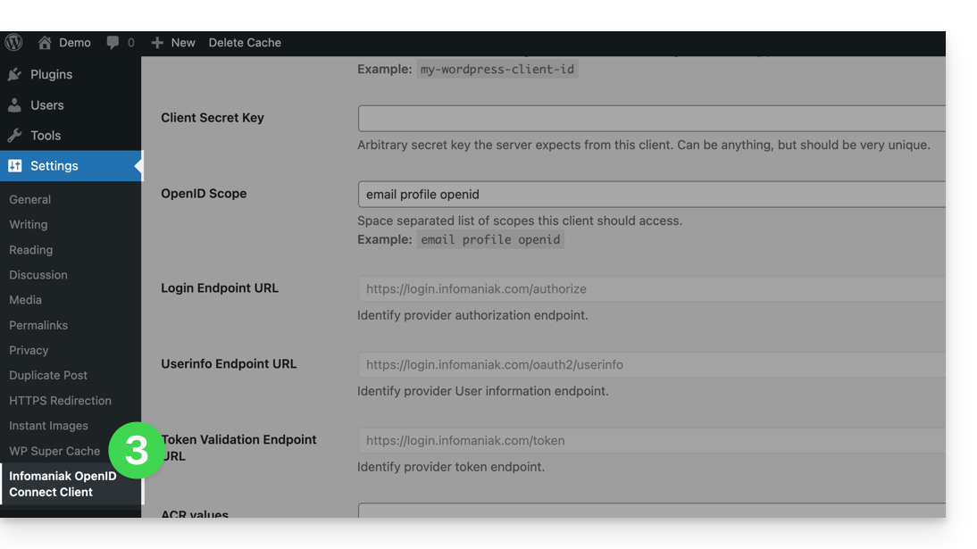Open Infomaniak OpenID Connect Client settings

pyautogui.click(x=63, y=484)
